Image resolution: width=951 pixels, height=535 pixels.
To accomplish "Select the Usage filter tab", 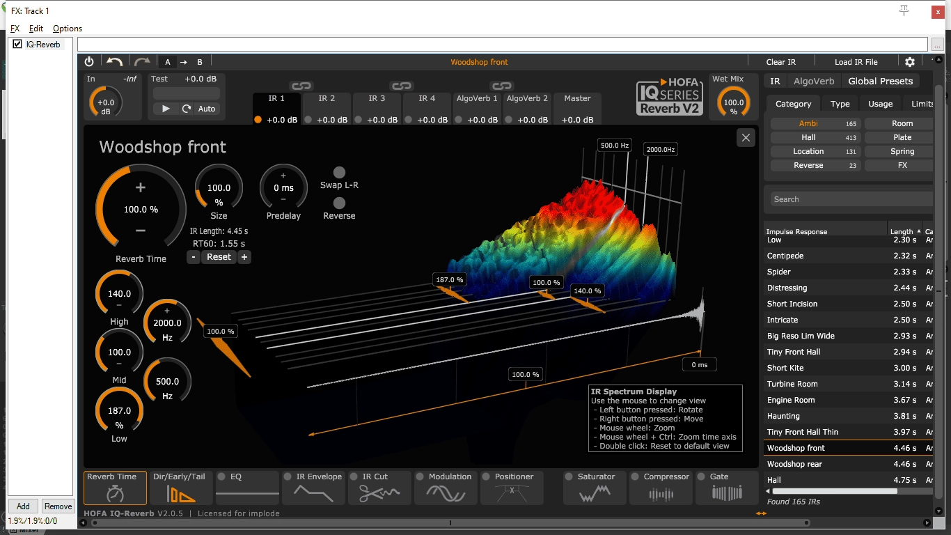I will 880,104.
